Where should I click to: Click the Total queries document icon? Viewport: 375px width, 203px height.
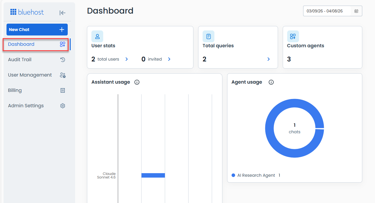click(x=208, y=36)
